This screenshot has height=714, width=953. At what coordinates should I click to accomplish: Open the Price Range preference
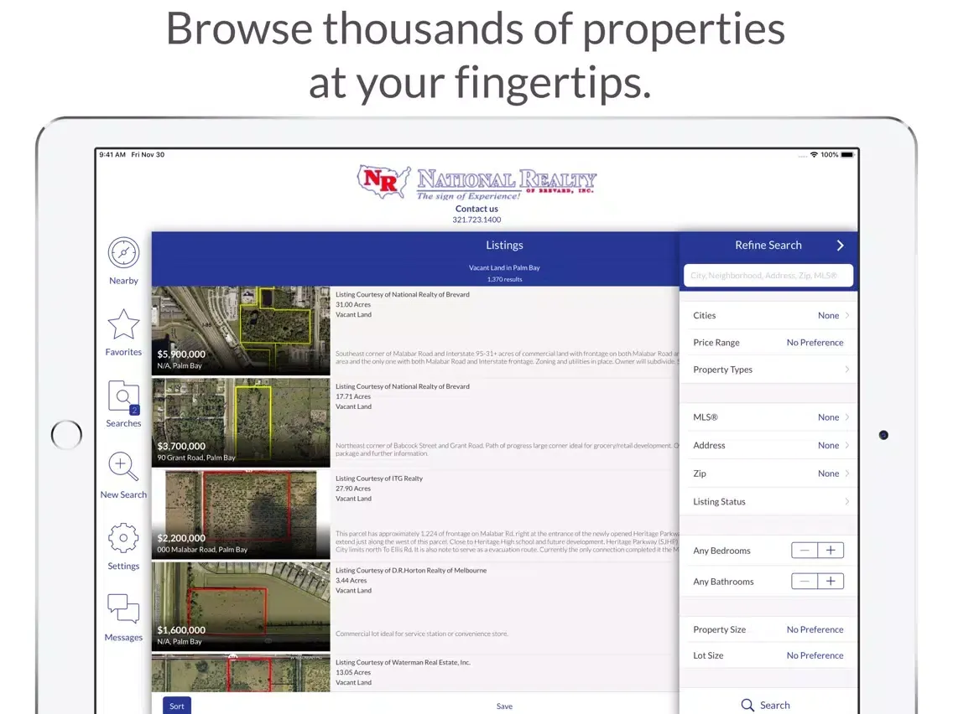768,343
